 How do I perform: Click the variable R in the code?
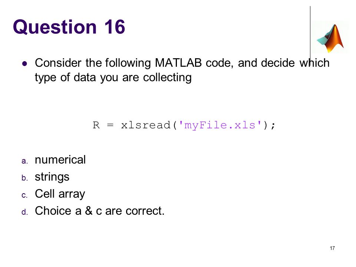(96, 125)
